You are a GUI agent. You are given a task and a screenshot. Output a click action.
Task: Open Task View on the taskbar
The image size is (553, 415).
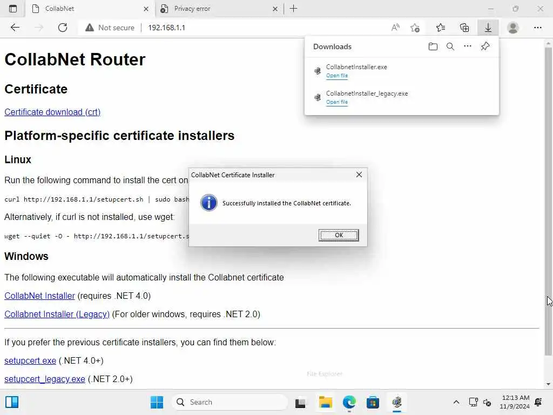(300, 402)
